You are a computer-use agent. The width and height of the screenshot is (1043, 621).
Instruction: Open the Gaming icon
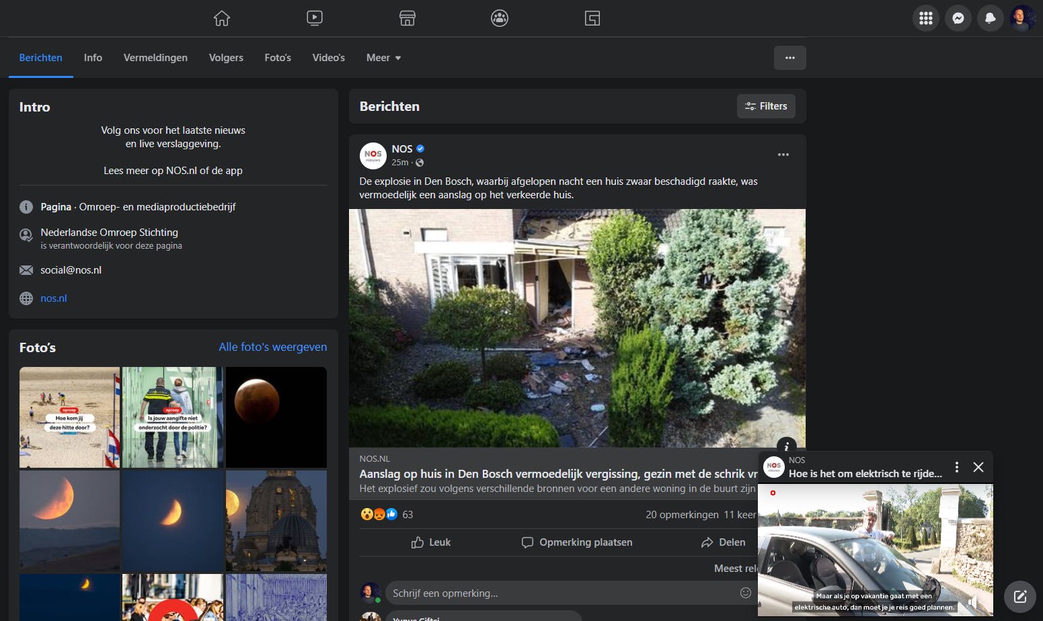click(x=592, y=18)
